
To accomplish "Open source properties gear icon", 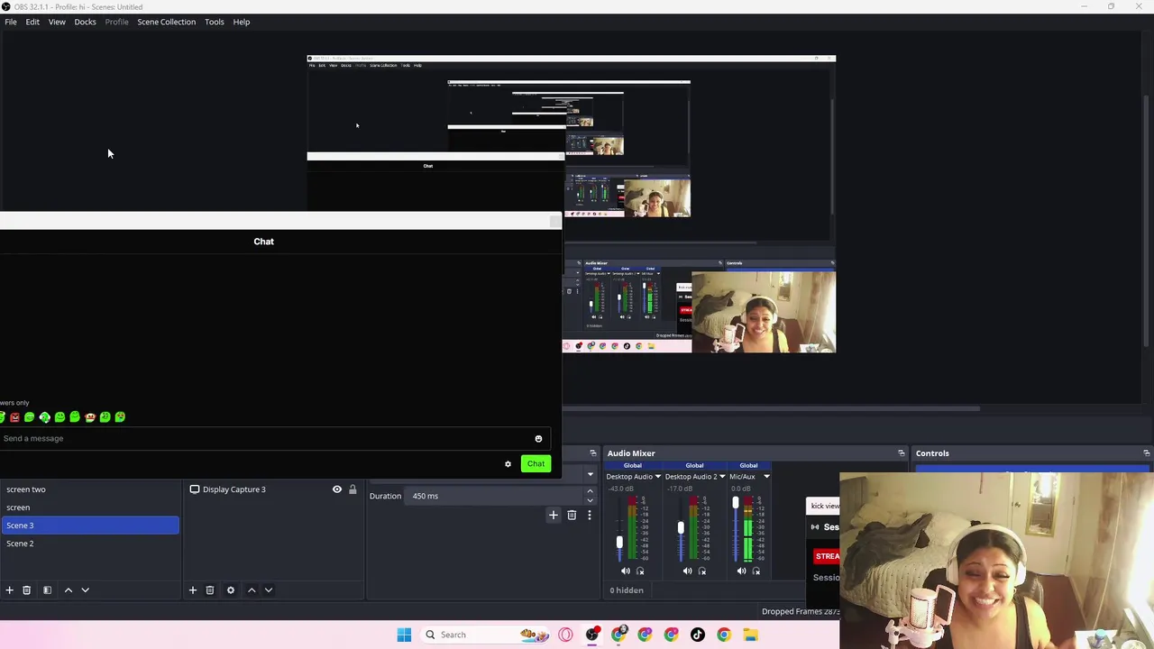I will coord(231,590).
